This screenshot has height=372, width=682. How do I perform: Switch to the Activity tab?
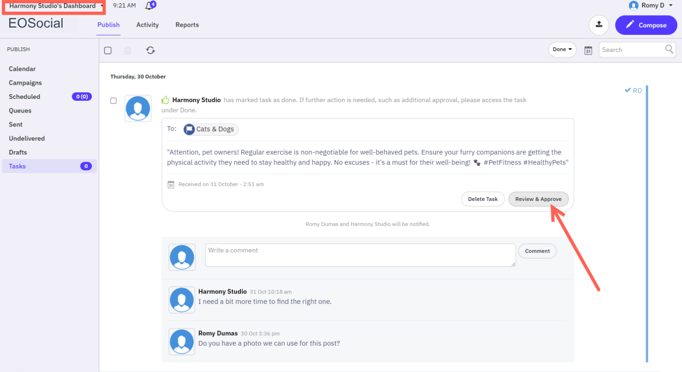point(148,25)
